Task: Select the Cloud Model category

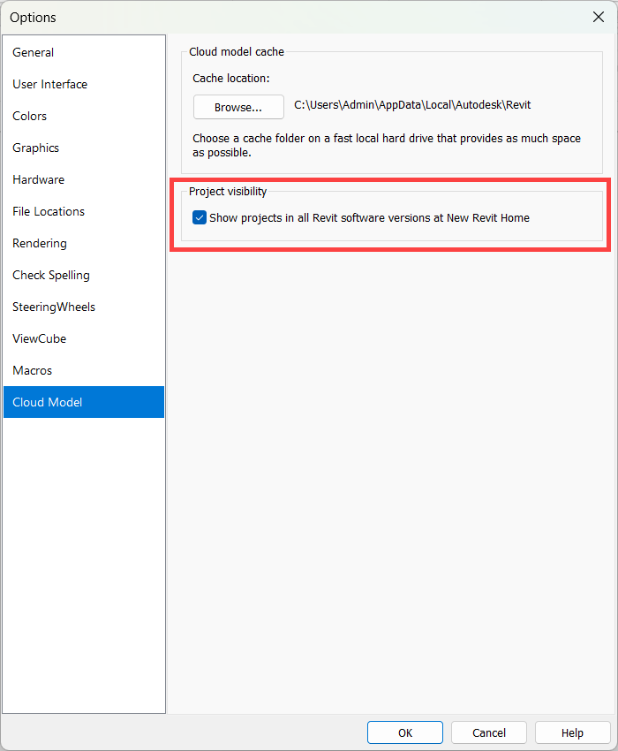Action: 84,402
